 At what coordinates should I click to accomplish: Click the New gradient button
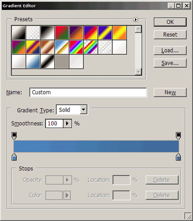[170, 92]
